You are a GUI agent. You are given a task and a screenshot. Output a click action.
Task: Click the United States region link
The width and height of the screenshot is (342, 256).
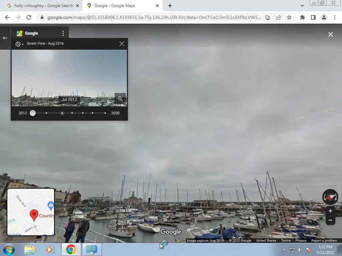[266, 241]
